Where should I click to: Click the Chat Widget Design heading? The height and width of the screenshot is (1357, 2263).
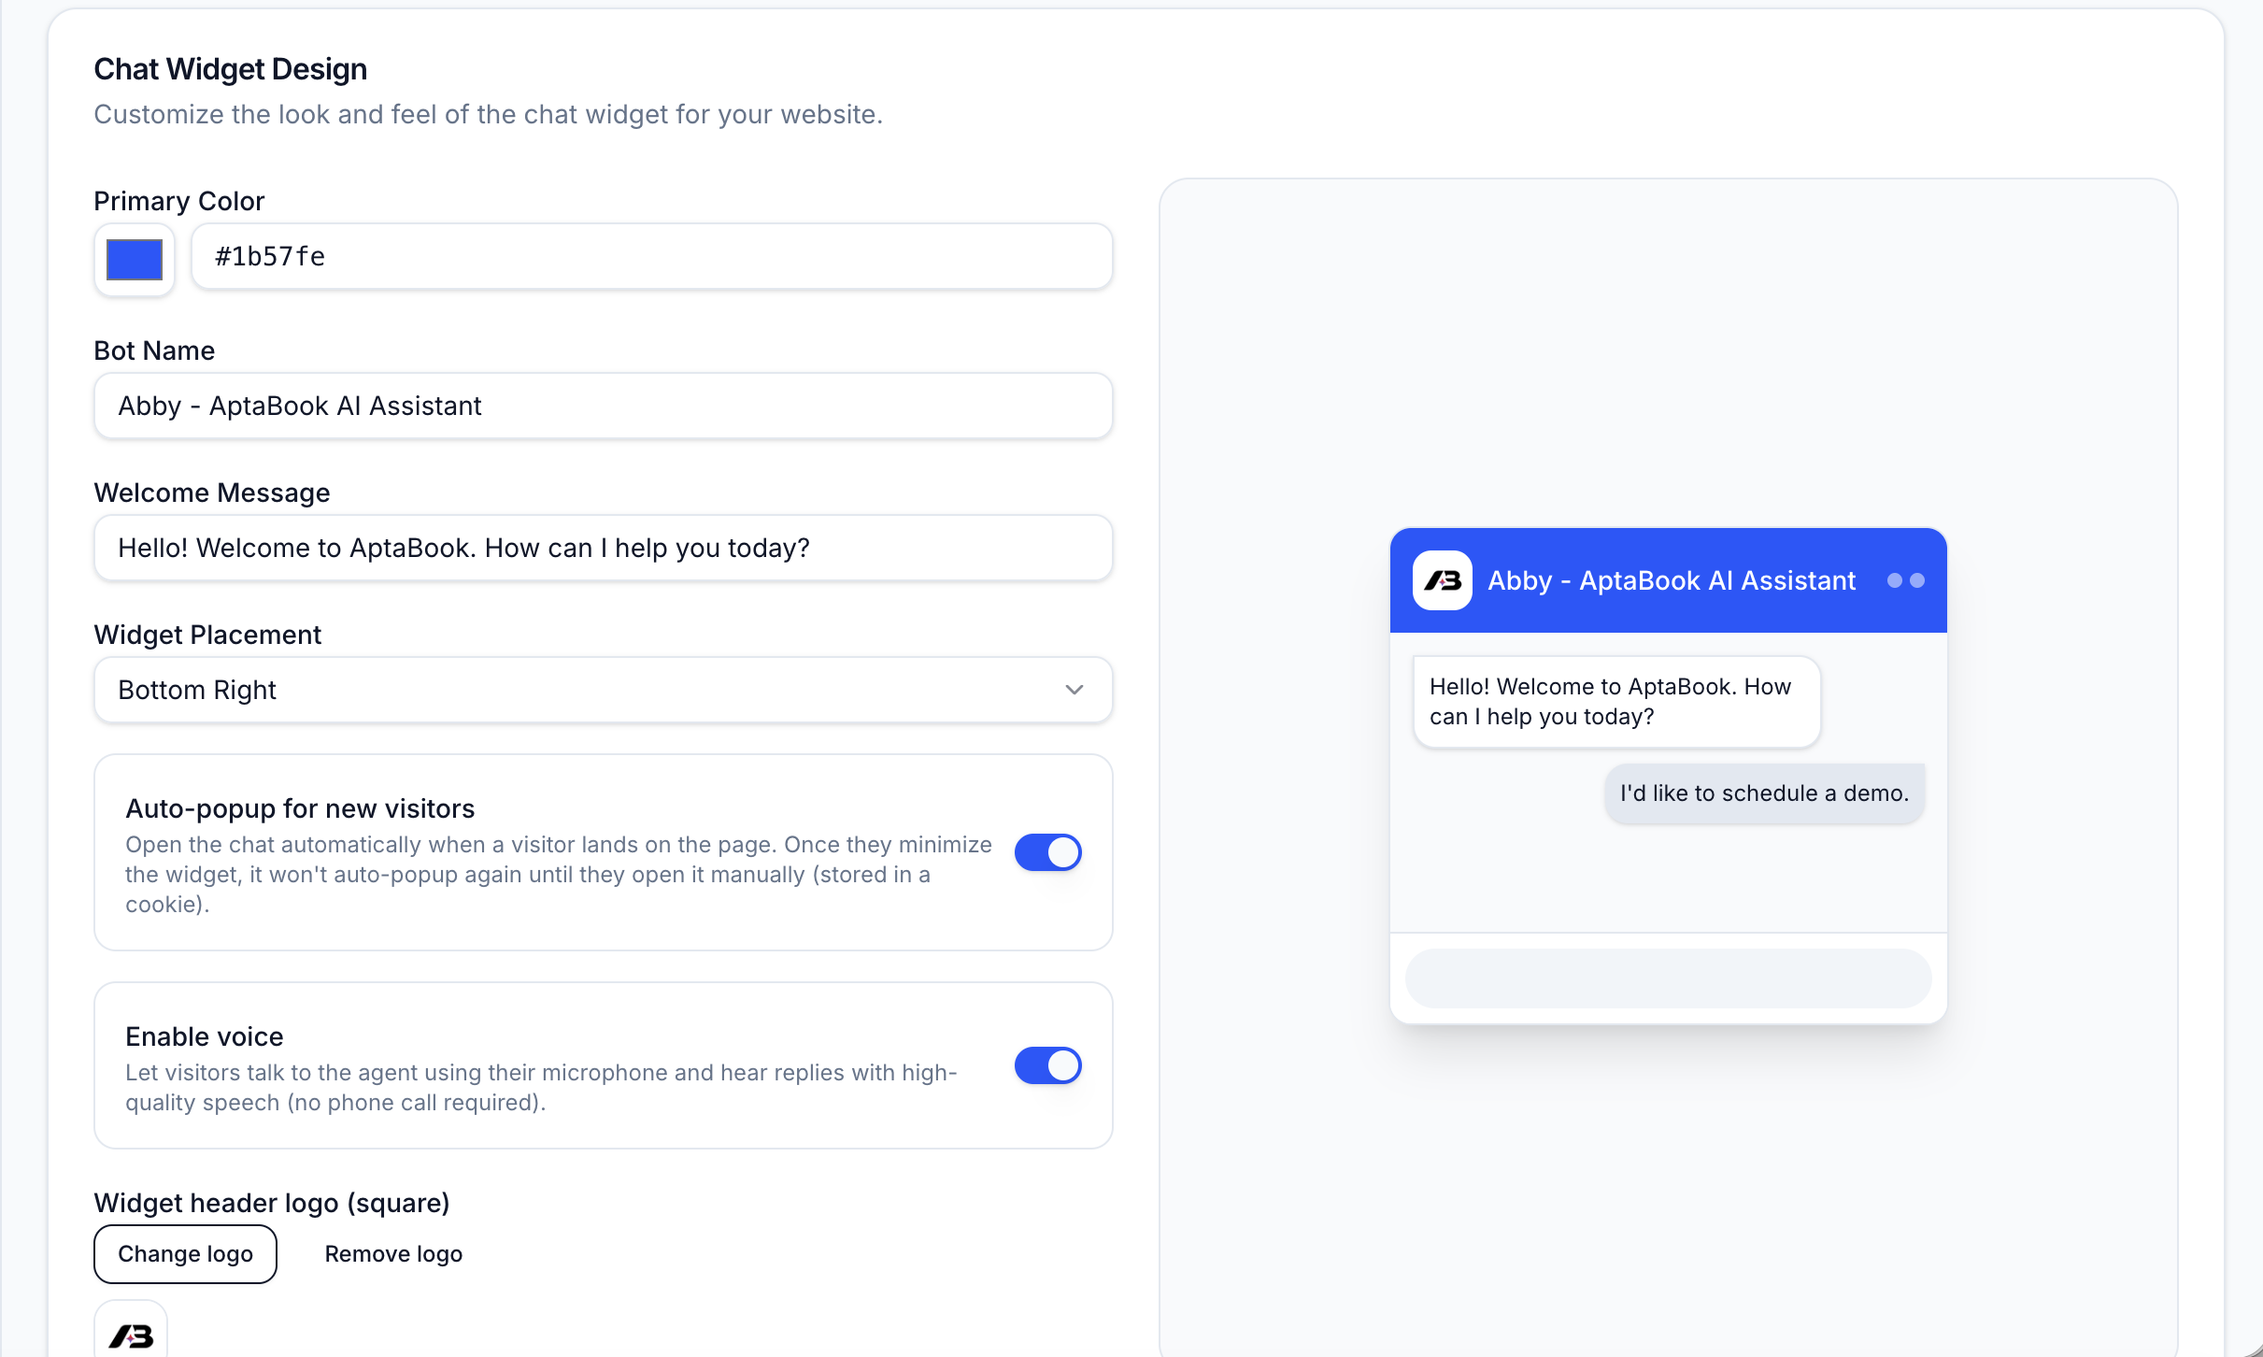[x=231, y=69]
